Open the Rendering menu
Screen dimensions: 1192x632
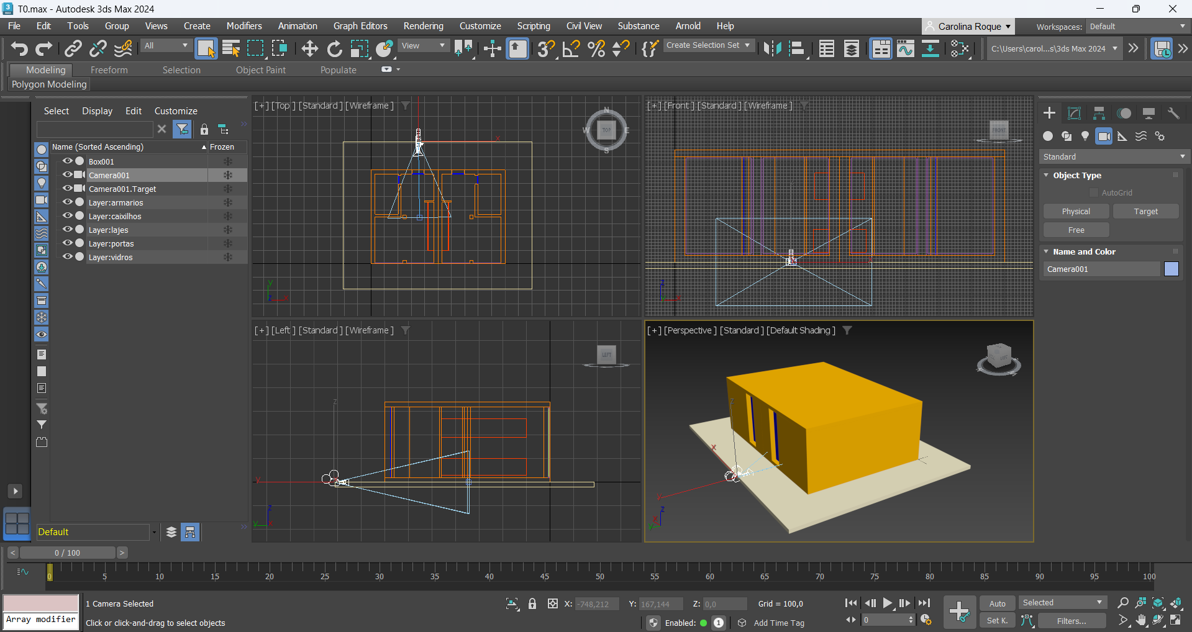[423, 26]
